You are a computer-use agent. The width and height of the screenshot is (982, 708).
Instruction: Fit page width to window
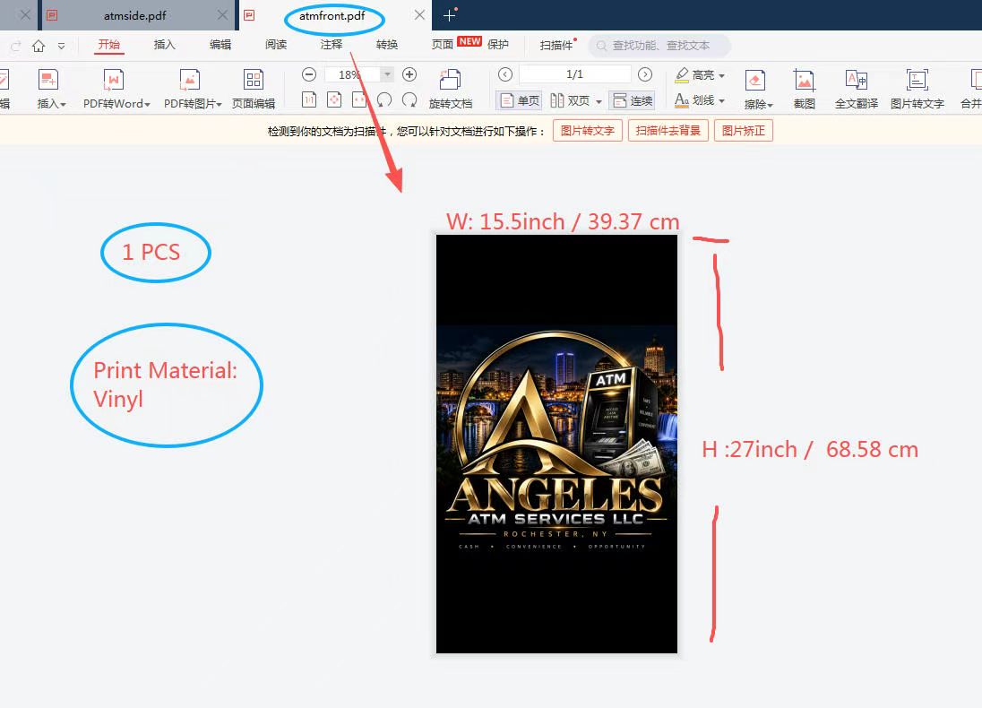359,99
